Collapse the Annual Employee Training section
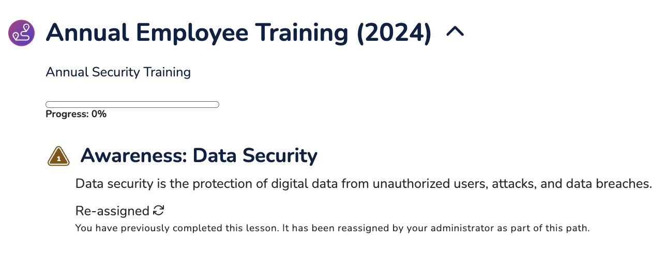This screenshot has width=666, height=254. coord(455,32)
